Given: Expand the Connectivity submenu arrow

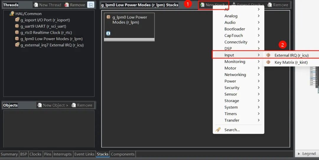Looking at the screenshot, I should [258, 42].
